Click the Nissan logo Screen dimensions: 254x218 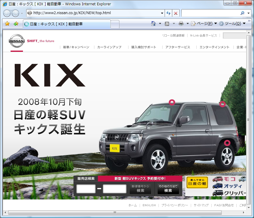coord(17,41)
